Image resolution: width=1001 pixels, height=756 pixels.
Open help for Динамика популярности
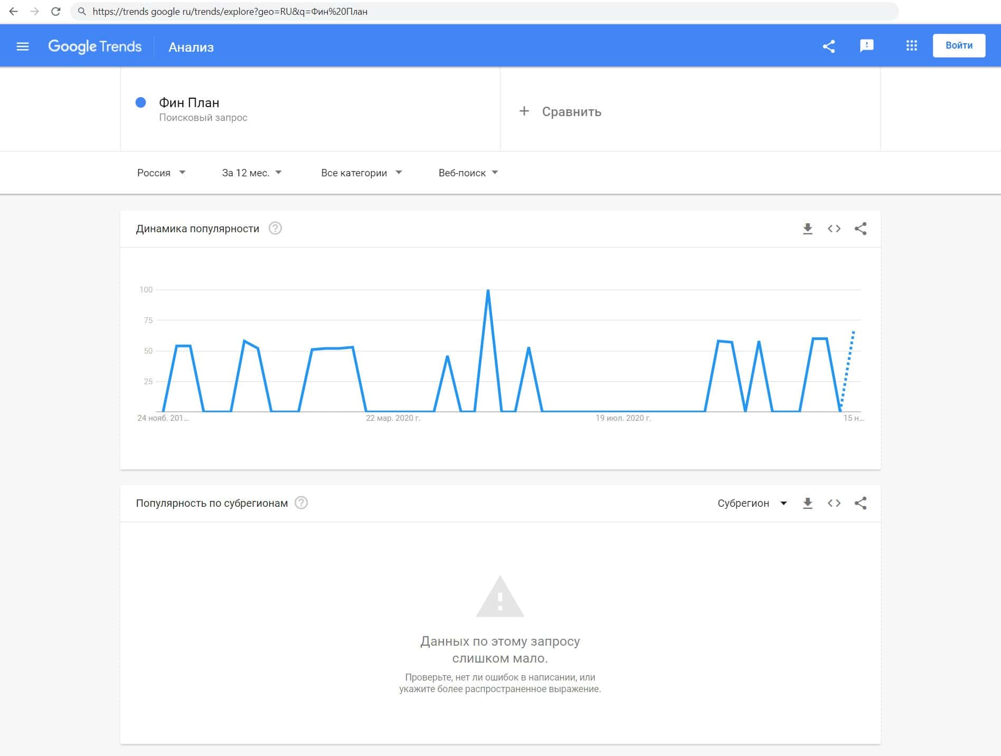(275, 229)
